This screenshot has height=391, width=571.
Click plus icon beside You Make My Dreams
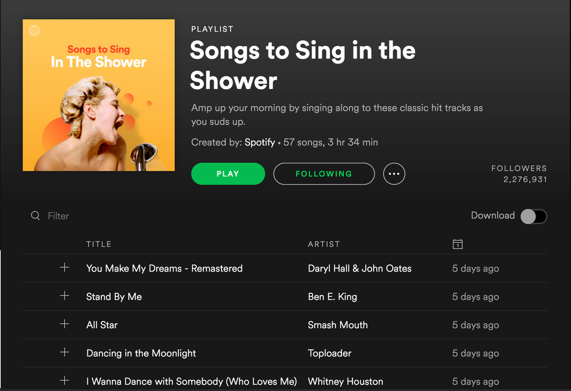click(65, 268)
